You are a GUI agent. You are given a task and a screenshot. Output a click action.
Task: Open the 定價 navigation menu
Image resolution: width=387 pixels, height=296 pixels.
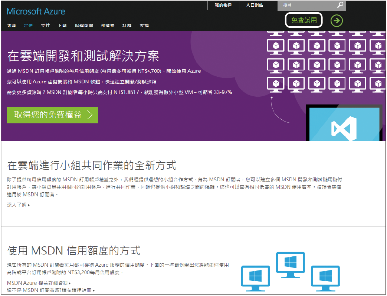(28, 26)
